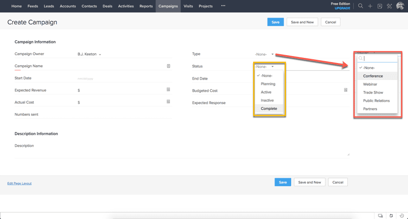Image resolution: width=408 pixels, height=219 pixels.
Task: Click the UPGRADE link
Action: [x=343, y=8]
